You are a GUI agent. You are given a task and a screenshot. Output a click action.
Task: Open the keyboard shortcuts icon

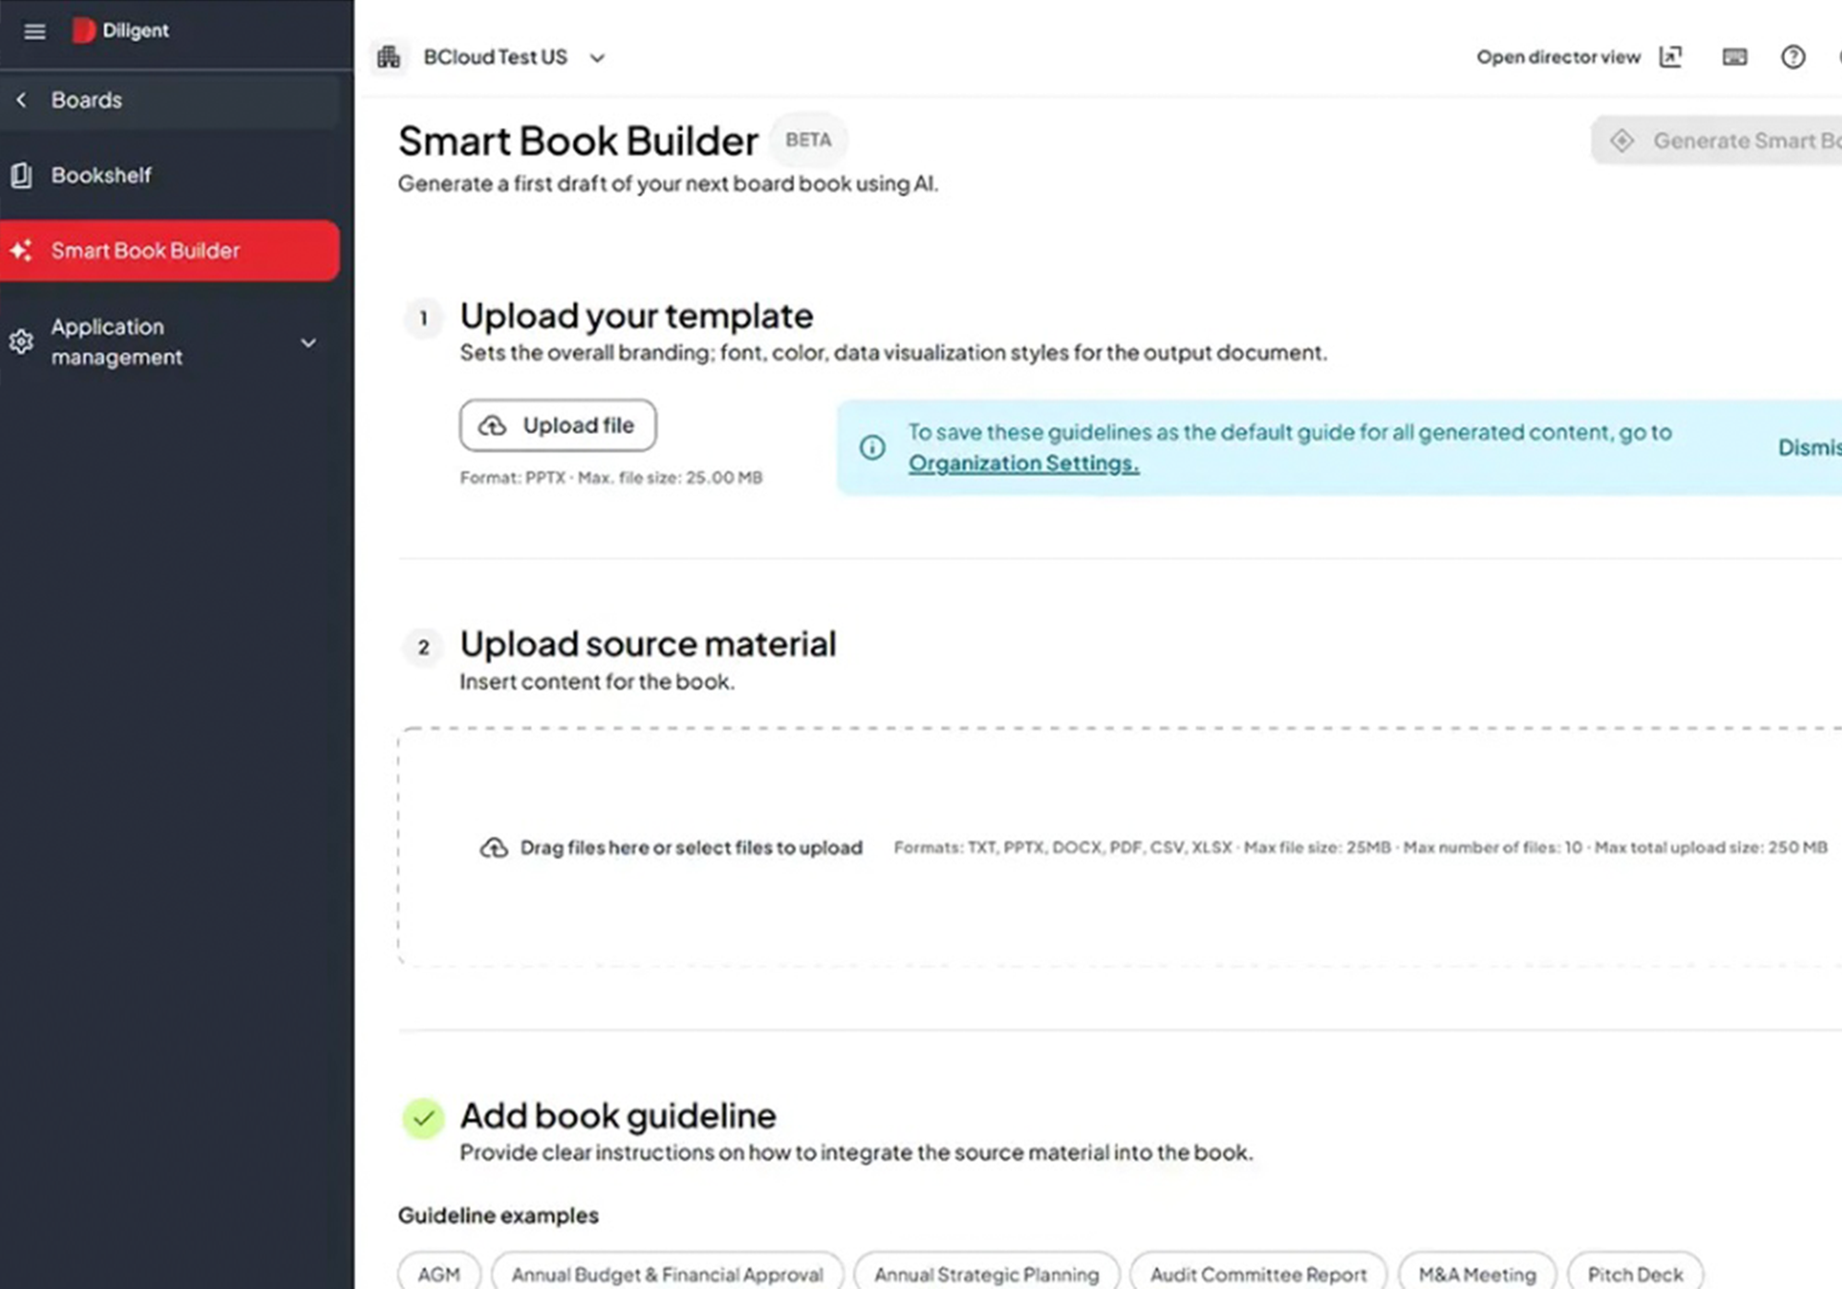coord(1733,56)
